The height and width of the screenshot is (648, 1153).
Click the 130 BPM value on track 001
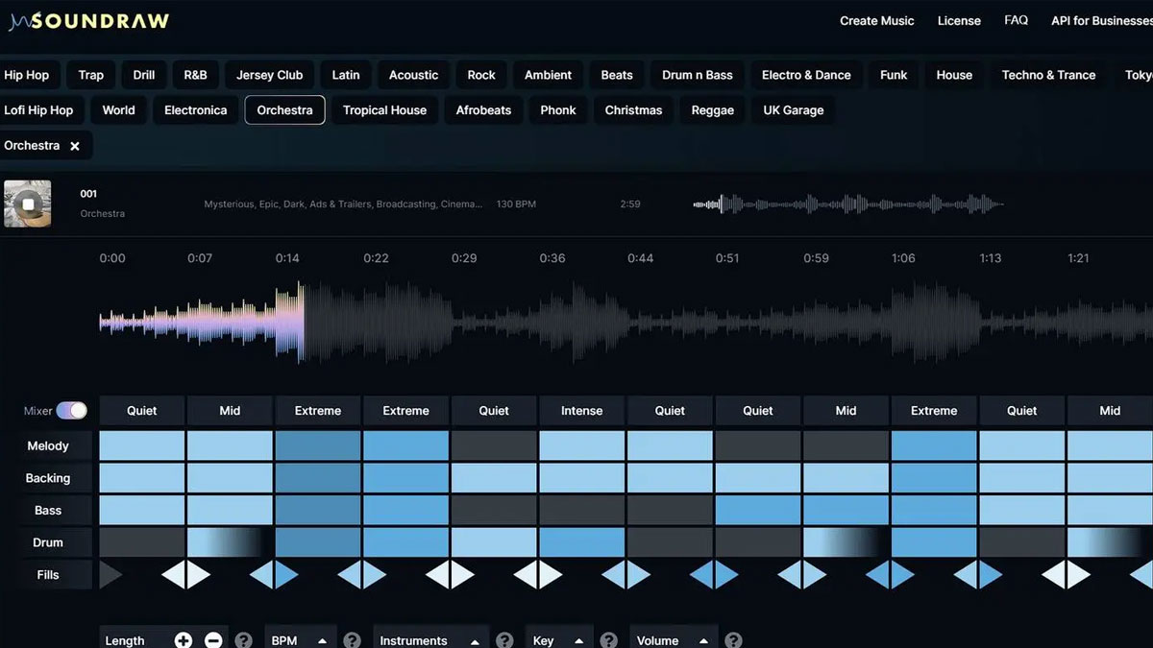tap(517, 204)
